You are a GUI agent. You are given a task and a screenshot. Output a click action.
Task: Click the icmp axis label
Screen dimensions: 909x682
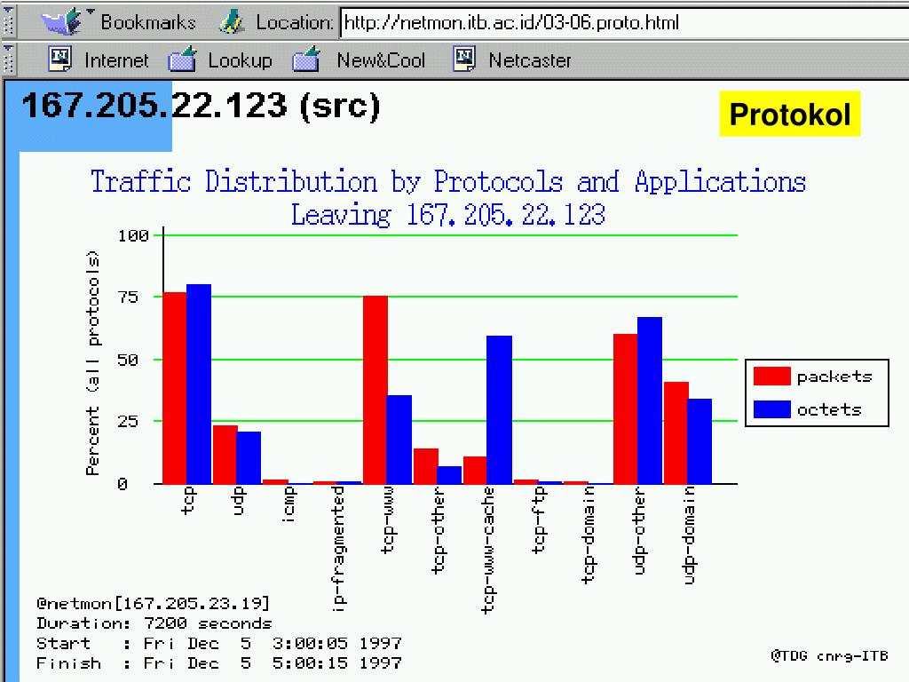point(289,504)
